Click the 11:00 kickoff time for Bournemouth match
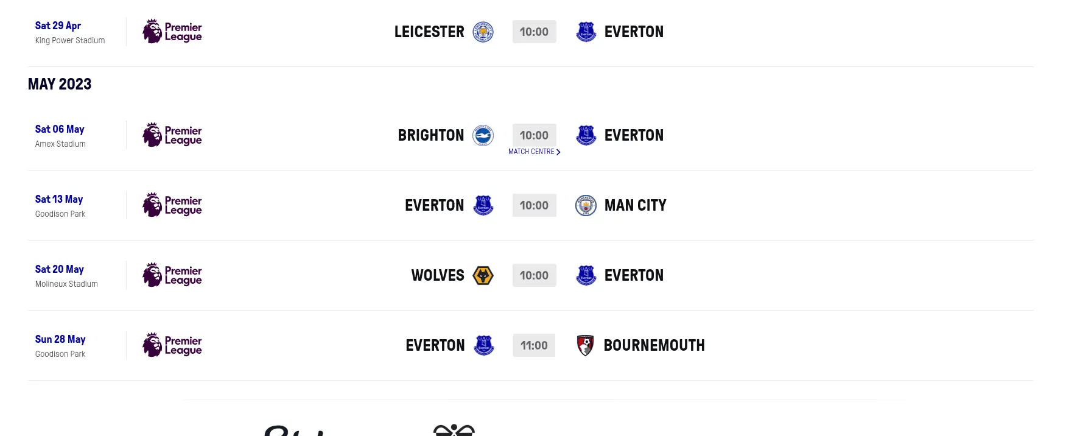This screenshot has height=436, width=1066. click(534, 346)
